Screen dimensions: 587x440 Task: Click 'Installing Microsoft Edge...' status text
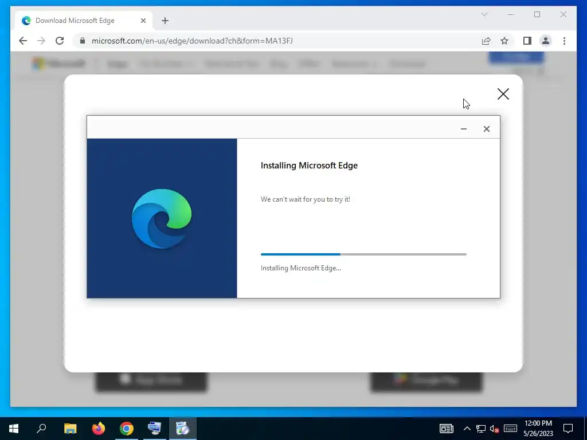point(300,268)
